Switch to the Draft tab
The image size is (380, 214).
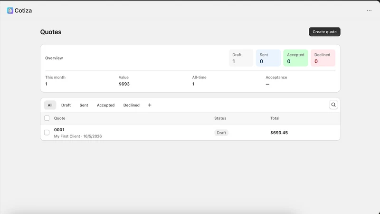[66, 105]
